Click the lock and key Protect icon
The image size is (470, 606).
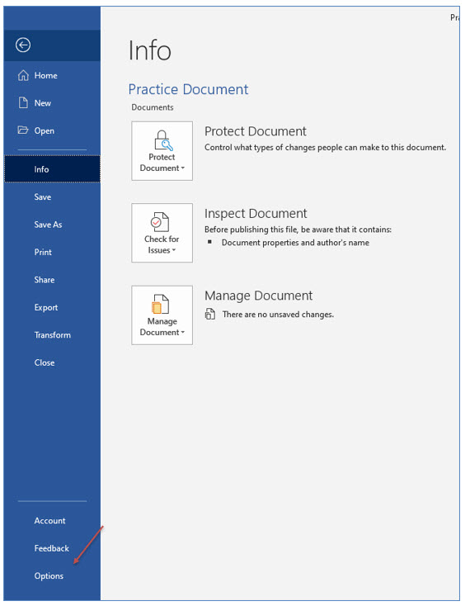[x=163, y=140]
